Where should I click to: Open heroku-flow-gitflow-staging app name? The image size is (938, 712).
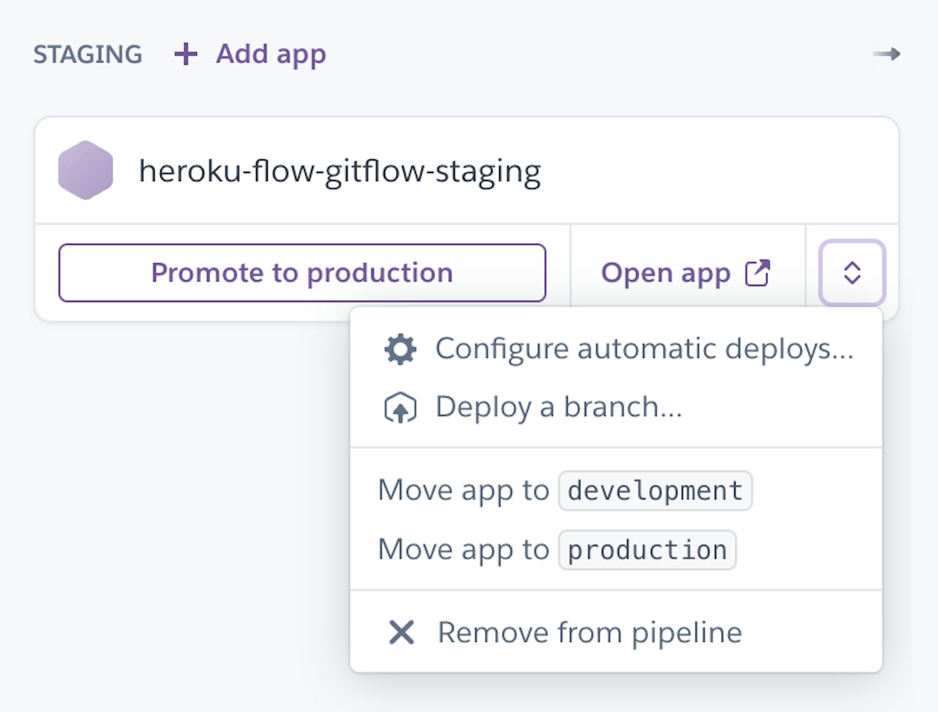(x=340, y=171)
